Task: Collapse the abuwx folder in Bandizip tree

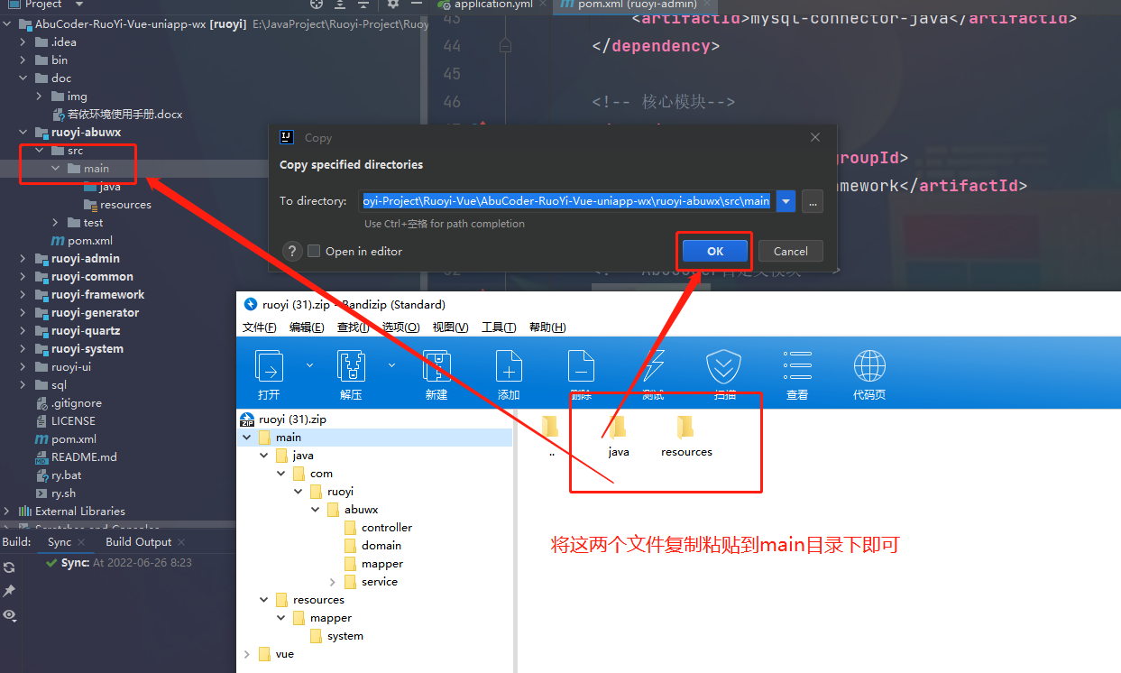Action: (316, 510)
